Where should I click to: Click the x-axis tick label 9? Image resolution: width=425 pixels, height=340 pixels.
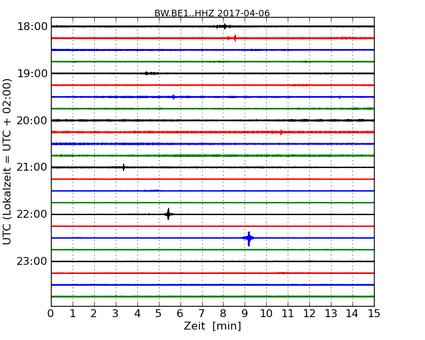[x=245, y=314]
